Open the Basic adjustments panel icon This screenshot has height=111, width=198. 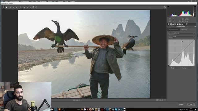[169, 24]
